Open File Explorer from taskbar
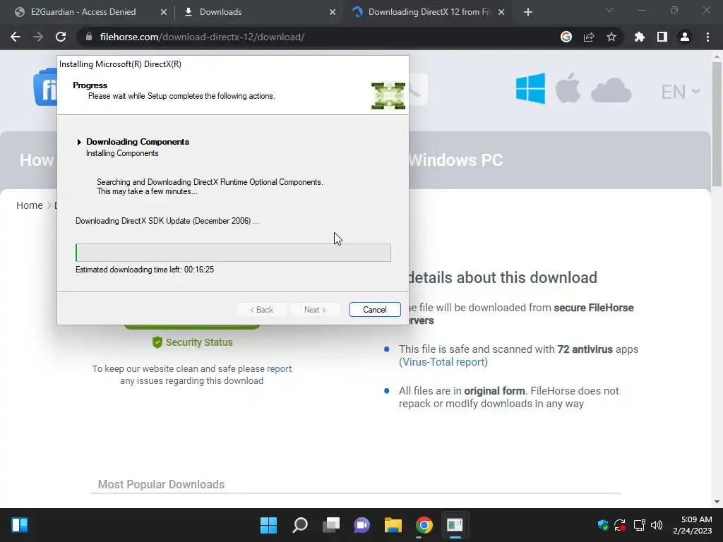Viewport: 723px width, 542px height. click(x=393, y=525)
